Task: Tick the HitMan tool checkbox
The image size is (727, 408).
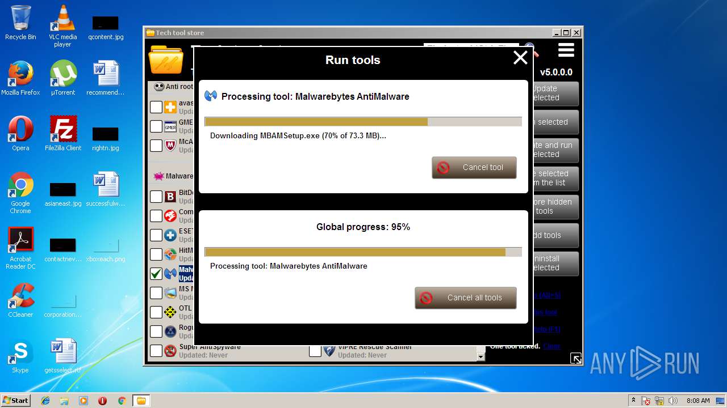Action: click(x=156, y=254)
